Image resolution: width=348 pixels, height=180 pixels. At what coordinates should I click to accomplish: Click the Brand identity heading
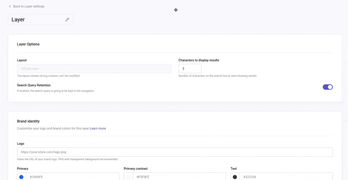pos(28,121)
